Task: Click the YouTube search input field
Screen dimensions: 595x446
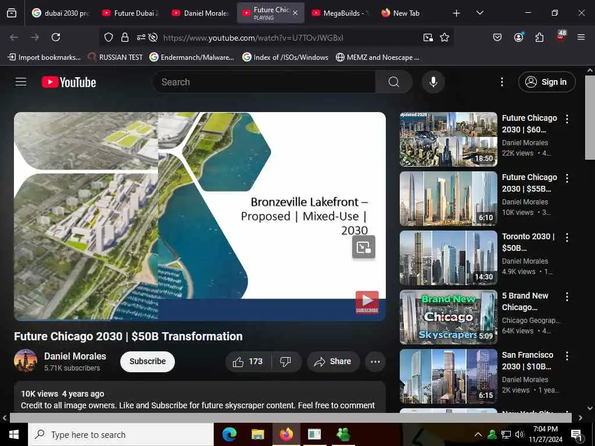Action: tap(264, 82)
